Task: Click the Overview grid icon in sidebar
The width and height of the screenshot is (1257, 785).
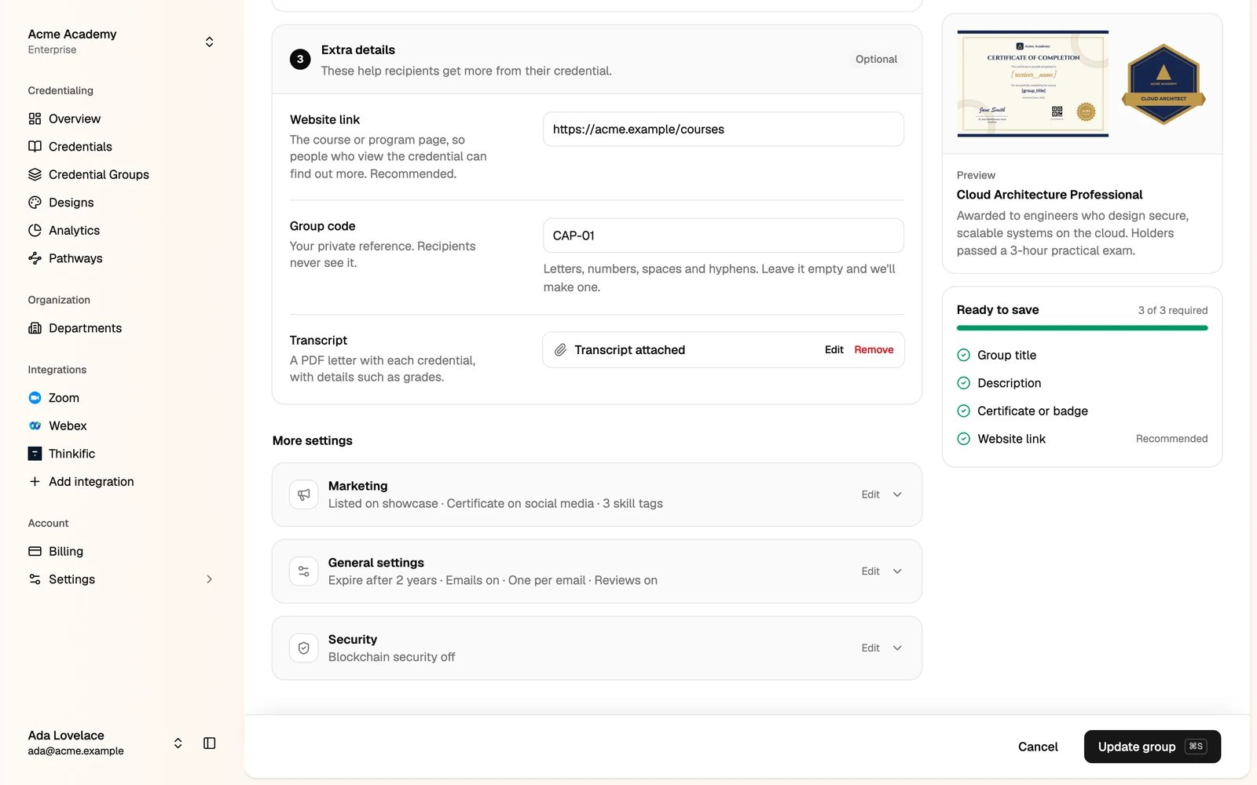Action: click(35, 119)
